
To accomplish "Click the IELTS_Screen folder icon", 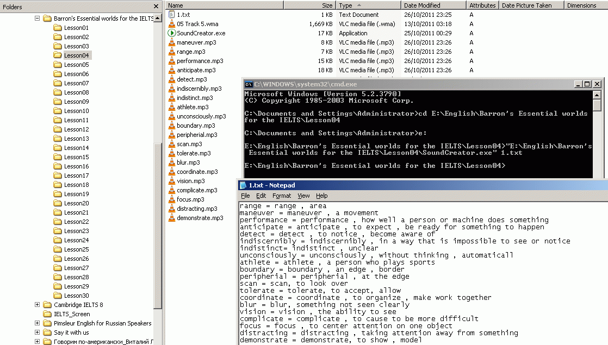I will click(47, 314).
